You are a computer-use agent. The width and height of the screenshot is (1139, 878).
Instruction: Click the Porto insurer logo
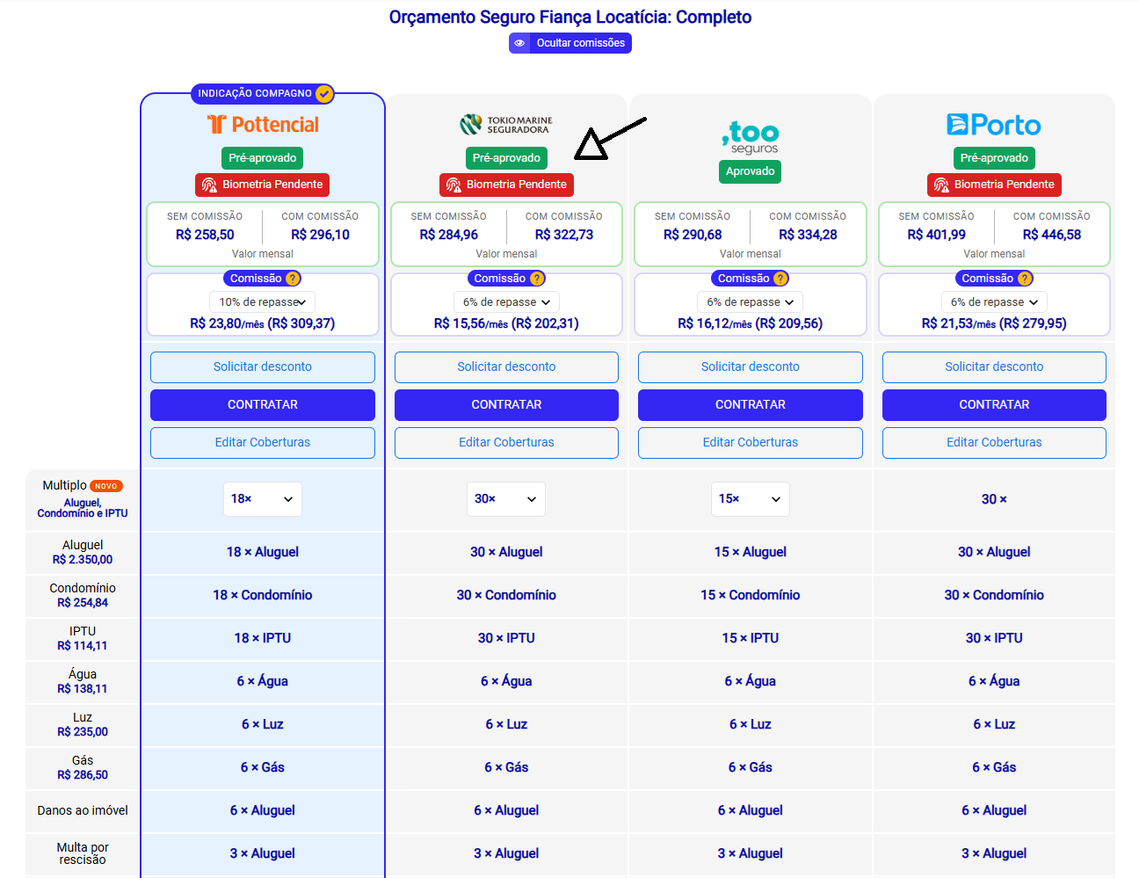pos(994,125)
